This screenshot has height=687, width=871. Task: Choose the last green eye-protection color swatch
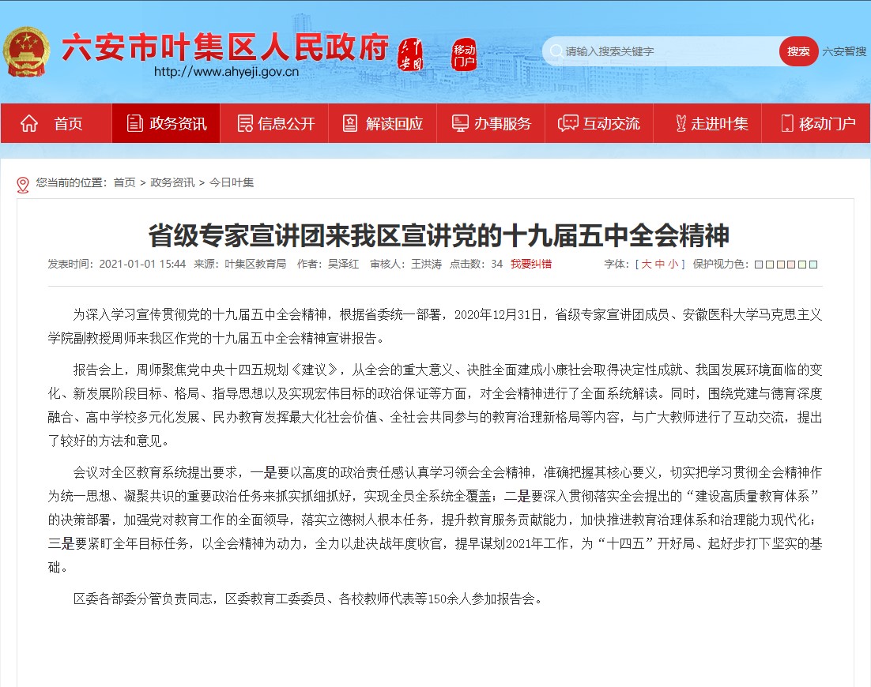(813, 265)
